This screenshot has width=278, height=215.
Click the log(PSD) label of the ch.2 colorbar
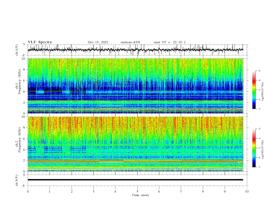(x=263, y=149)
